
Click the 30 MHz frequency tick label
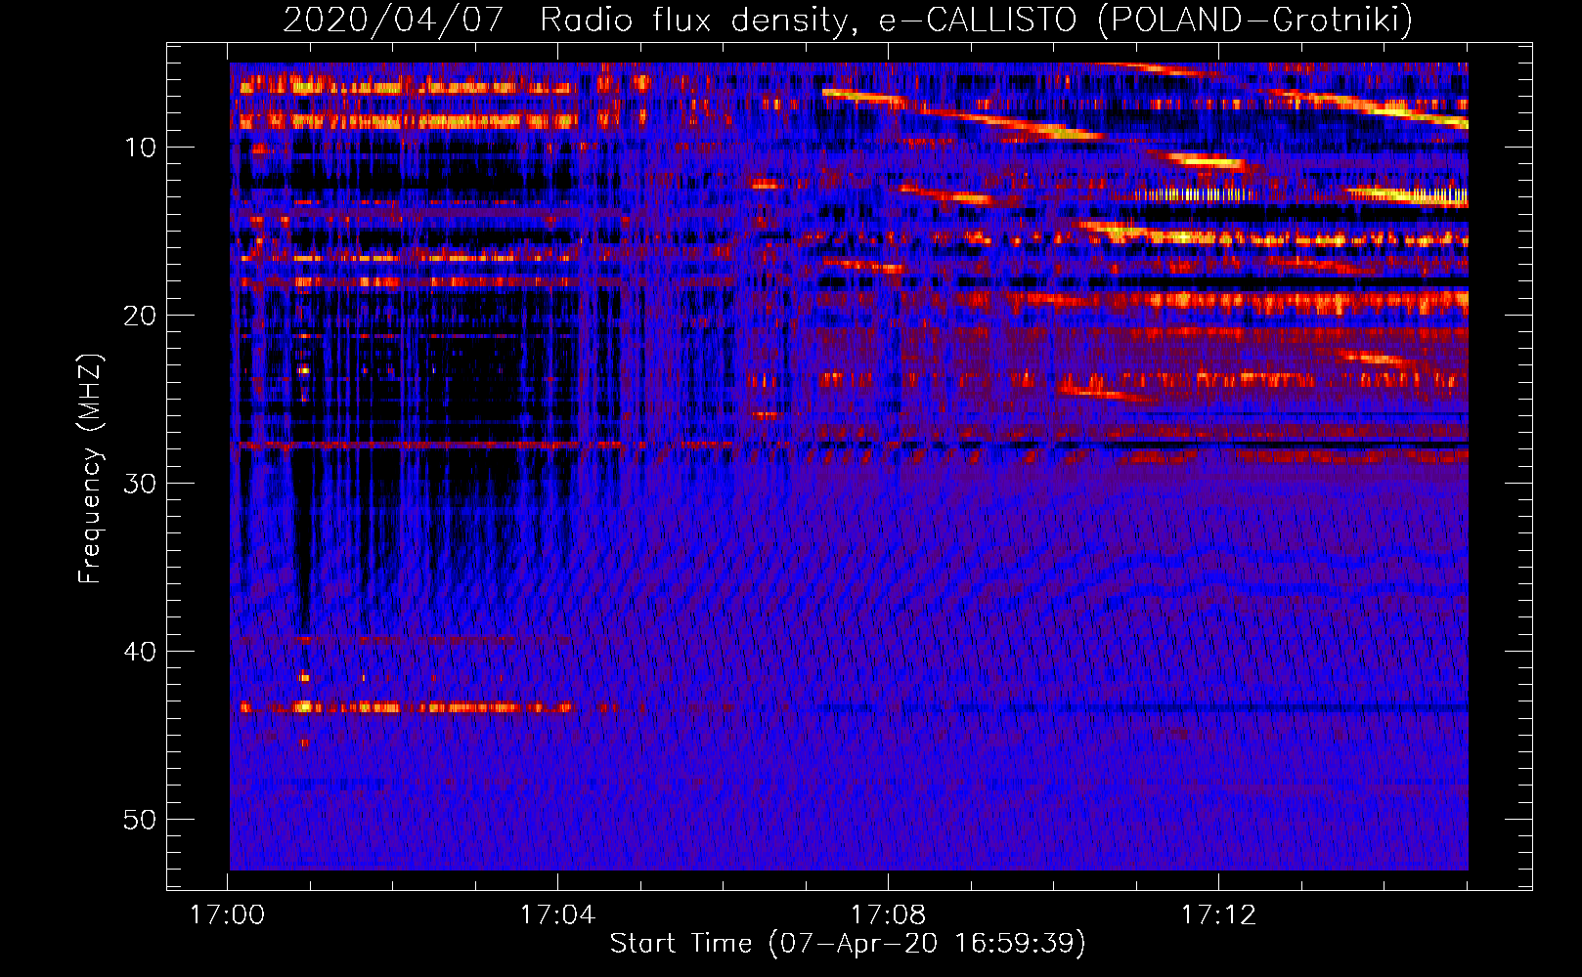tap(141, 484)
